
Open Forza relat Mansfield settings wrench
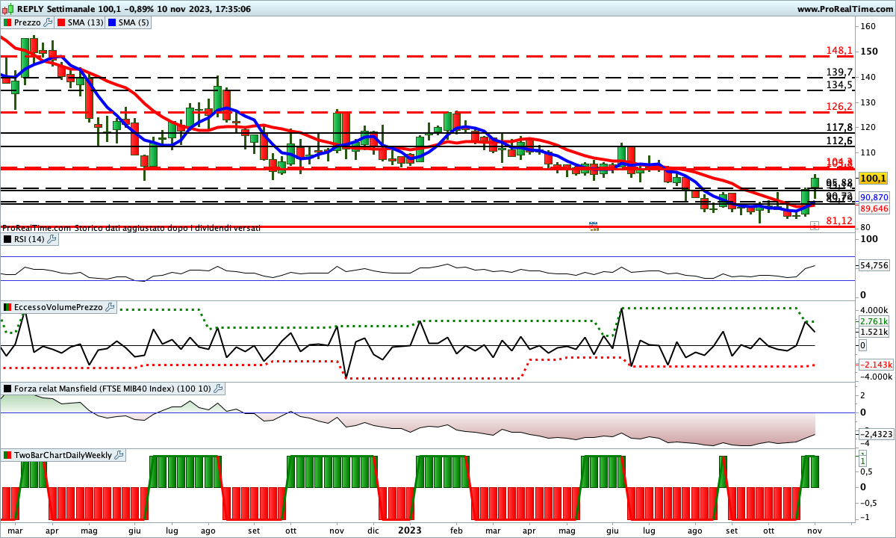pyautogui.click(x=218, y=389)
